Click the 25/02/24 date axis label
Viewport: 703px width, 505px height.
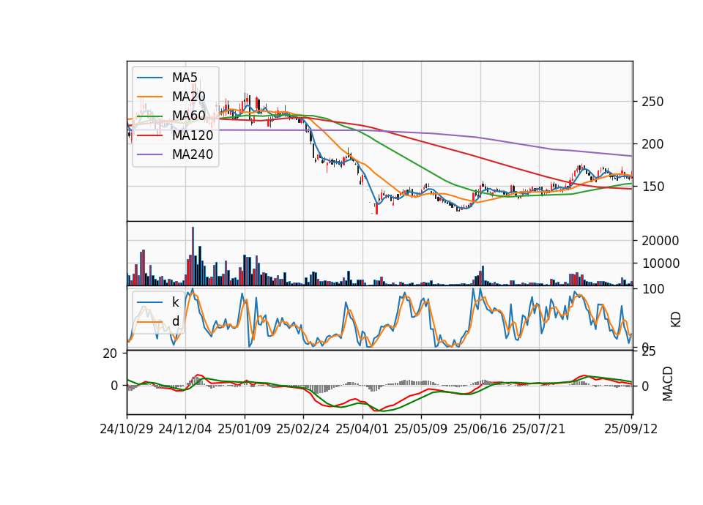(x=303, y=429)
